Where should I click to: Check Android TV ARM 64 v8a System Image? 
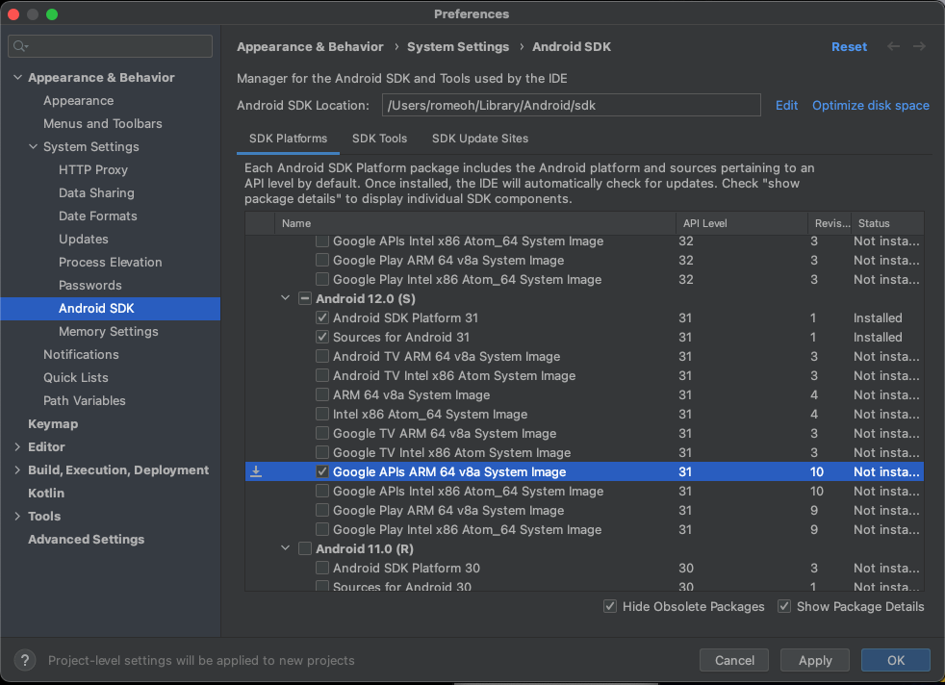tap(322, 356)
